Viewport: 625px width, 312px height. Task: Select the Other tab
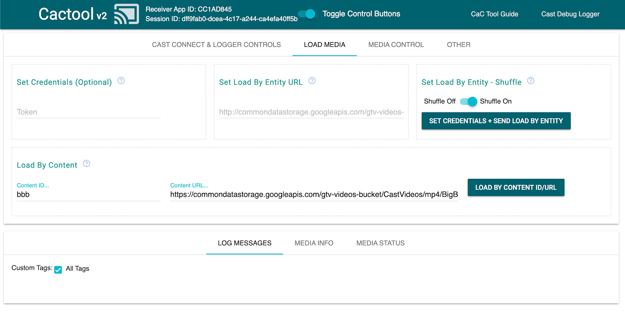point(459,45)
